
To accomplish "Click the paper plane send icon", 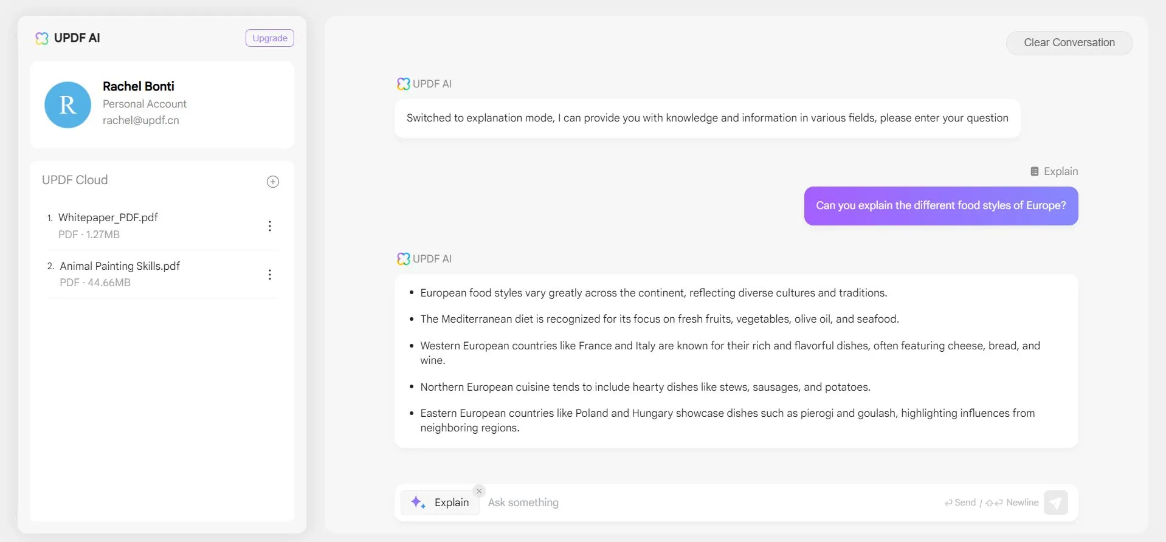I will point(1055,503).
